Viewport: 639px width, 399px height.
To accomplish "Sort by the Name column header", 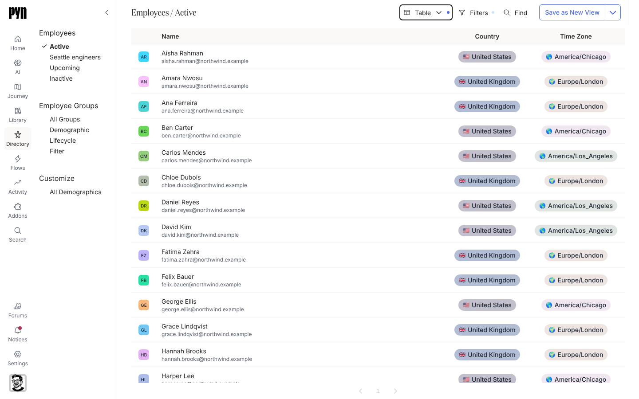I will (170, 36).
